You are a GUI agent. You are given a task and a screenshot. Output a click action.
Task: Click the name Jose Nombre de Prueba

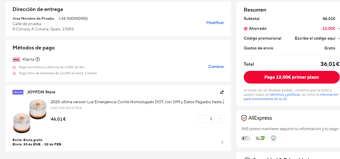click(x=33, y=19)
